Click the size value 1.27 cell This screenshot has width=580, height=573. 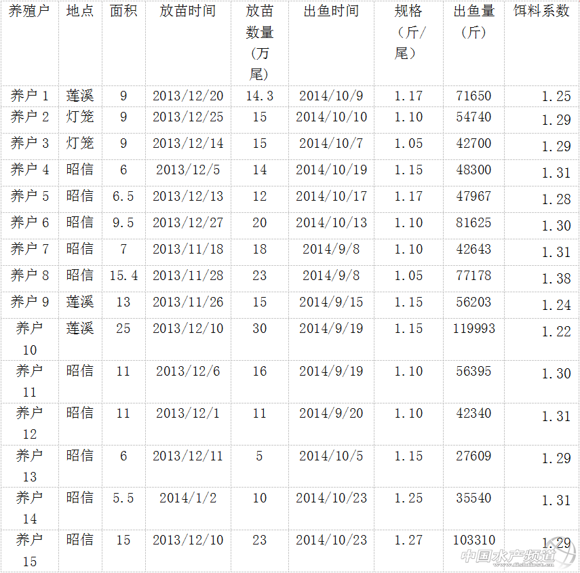coord(408,540)
